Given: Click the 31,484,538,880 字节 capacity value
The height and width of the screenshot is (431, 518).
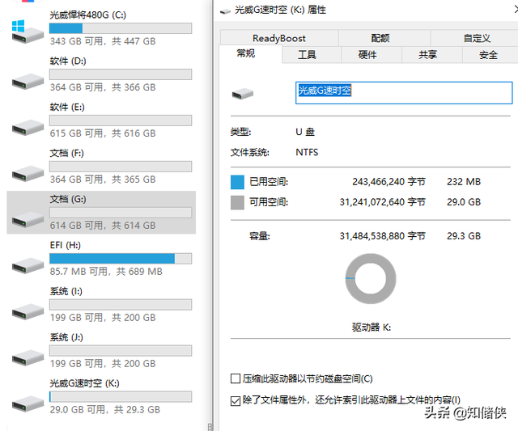Looking at the screenshot, I should [383, 236].
